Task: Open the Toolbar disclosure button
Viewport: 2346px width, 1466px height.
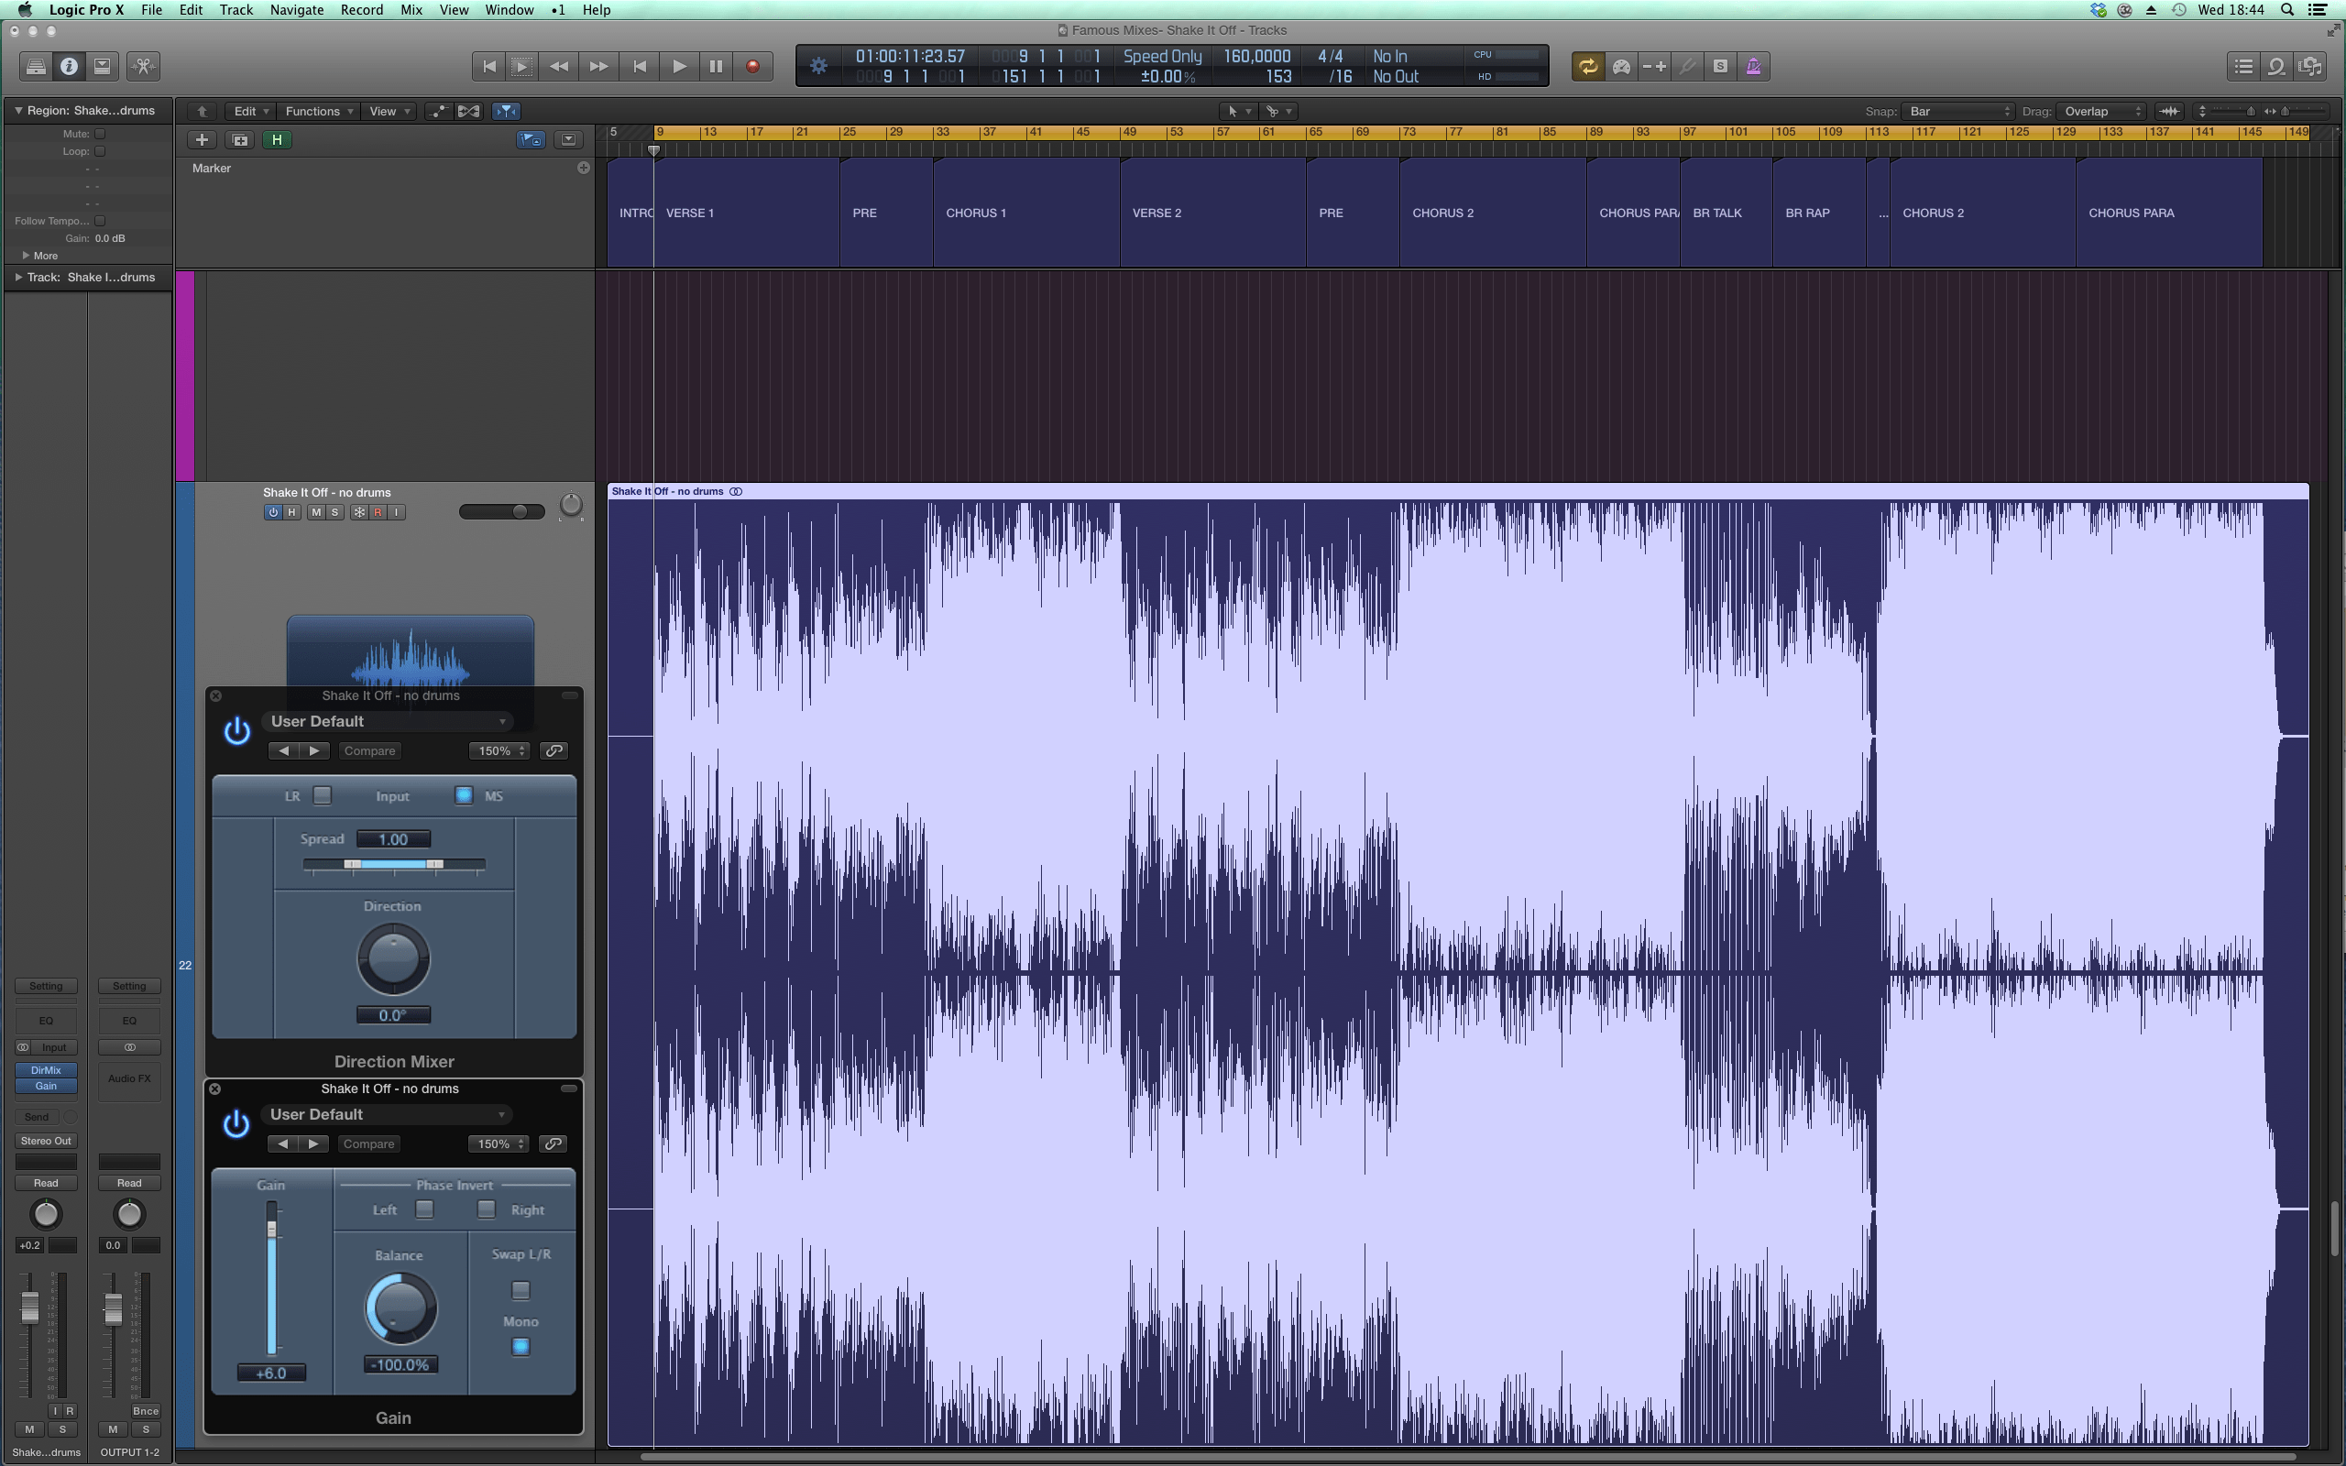Action: (102, 66)
